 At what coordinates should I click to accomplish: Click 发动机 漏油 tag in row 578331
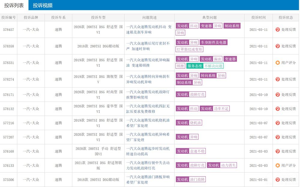click(211, 59)
